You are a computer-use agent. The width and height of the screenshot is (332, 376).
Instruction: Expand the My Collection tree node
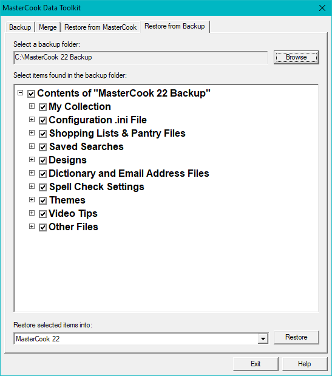32,106
